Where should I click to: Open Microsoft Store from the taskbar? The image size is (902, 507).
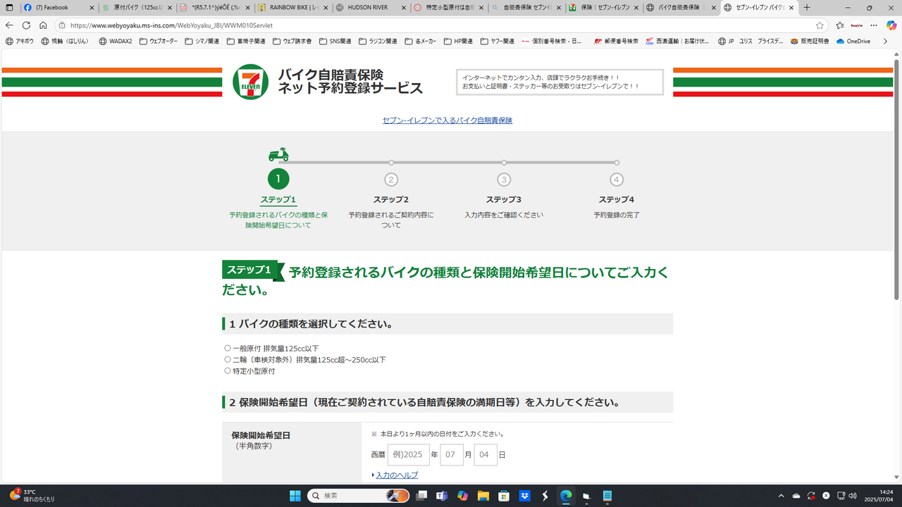[504, 496]
